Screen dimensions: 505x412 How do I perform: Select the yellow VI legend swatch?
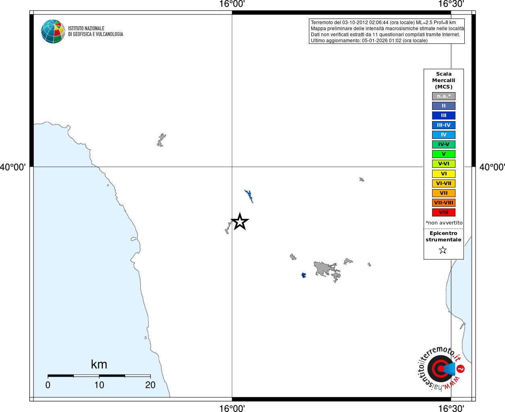click(444, 174)
